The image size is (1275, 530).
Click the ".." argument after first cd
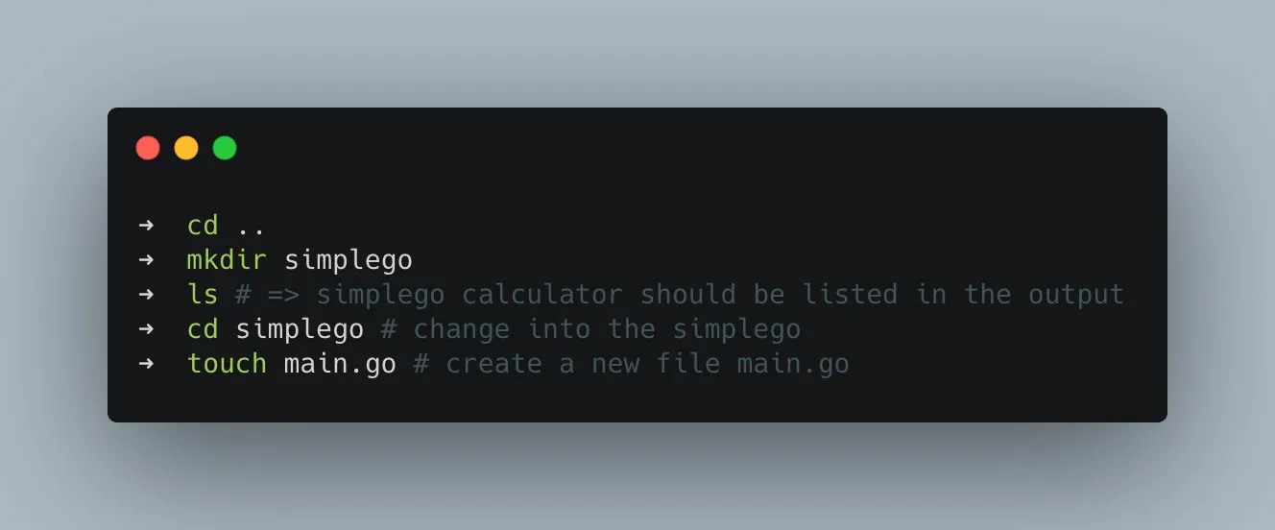251,226
